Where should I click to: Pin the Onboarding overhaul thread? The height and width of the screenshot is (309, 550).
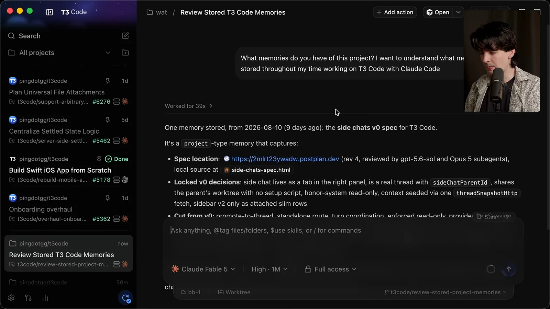108,198
